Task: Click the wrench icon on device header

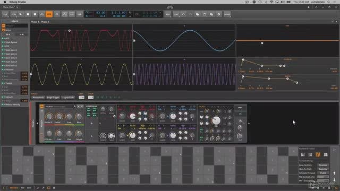Action: [74, 106]
